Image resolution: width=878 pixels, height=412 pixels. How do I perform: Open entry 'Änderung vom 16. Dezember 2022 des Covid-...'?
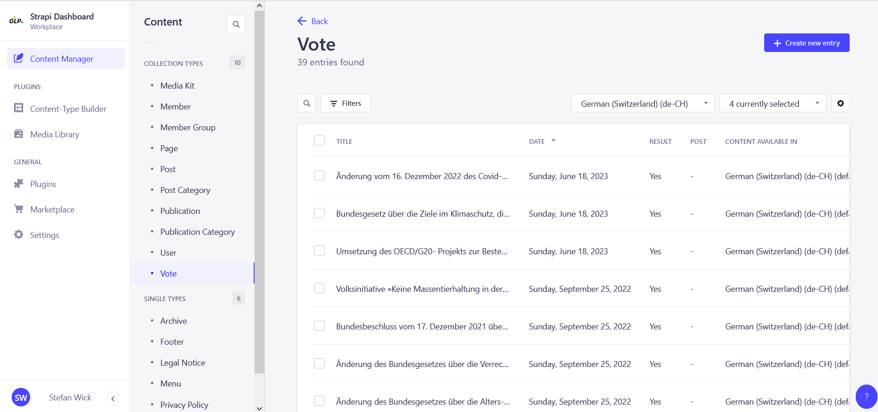coord(422,176)
